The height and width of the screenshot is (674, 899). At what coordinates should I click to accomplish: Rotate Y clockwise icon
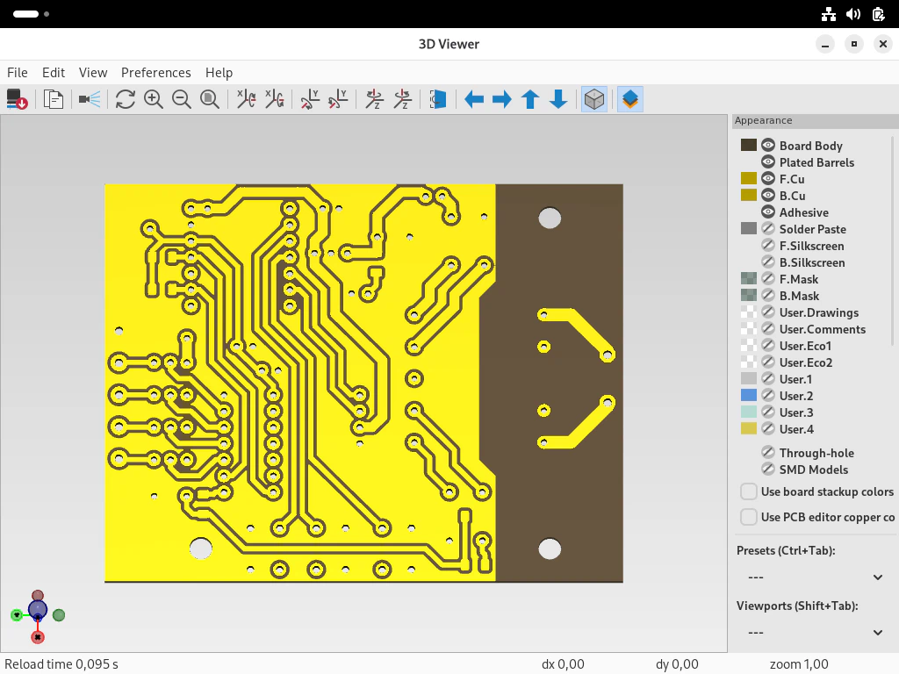(310, 99)
